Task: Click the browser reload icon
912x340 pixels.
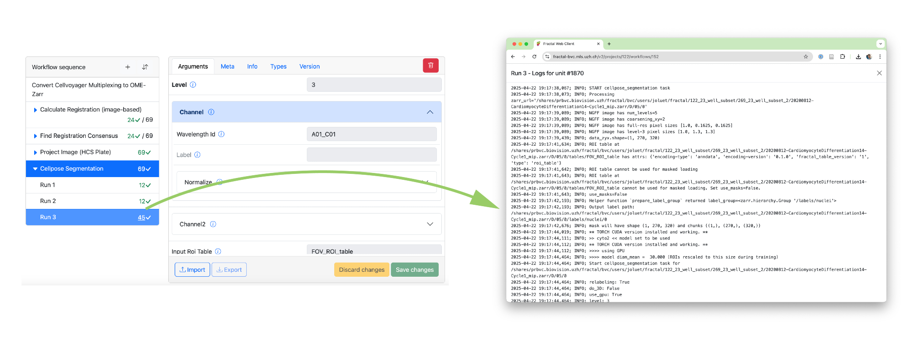Action: tap(534, 57)
